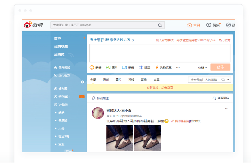
Task: Attach video with 視頻 camera icon
Action: (x=124, y=67)
